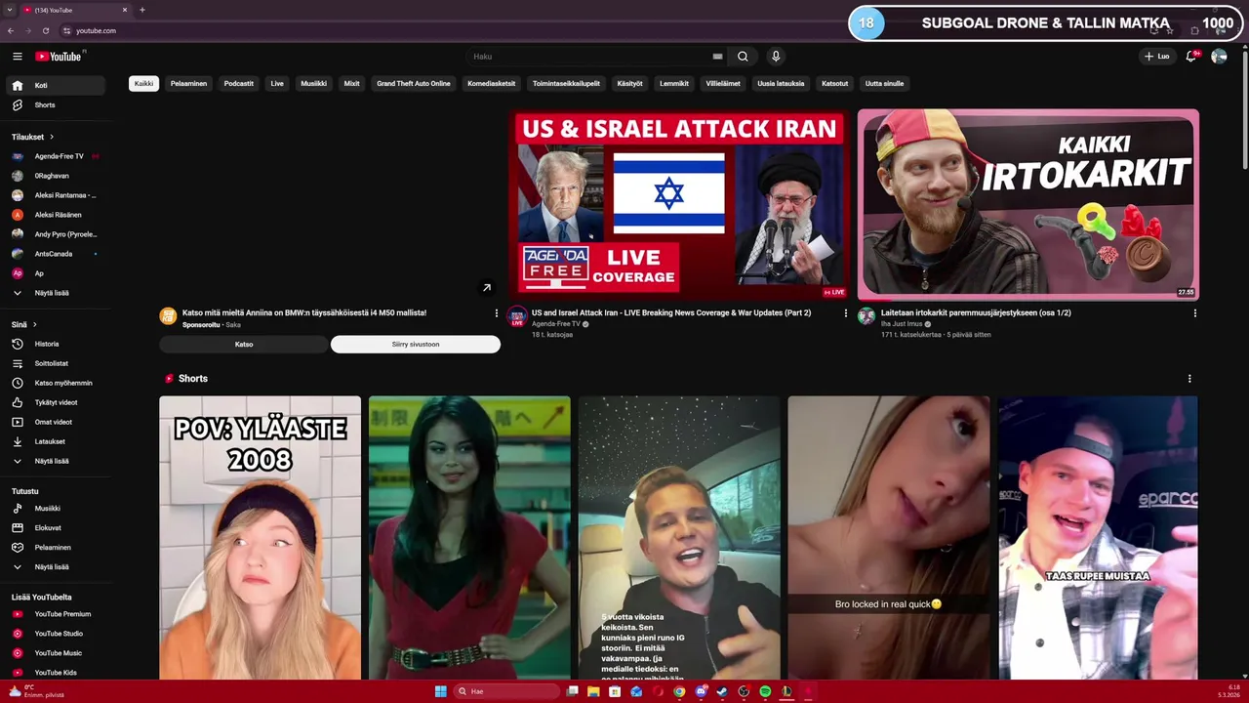This screenshot has width=1249, height=703.
Task: Open the Kaikki irtokarkit thumbnail
Action: click(1028, 204)
